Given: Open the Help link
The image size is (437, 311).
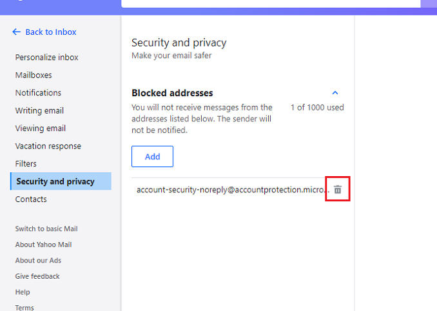Looking at the screenshot, I should (23, 292).
